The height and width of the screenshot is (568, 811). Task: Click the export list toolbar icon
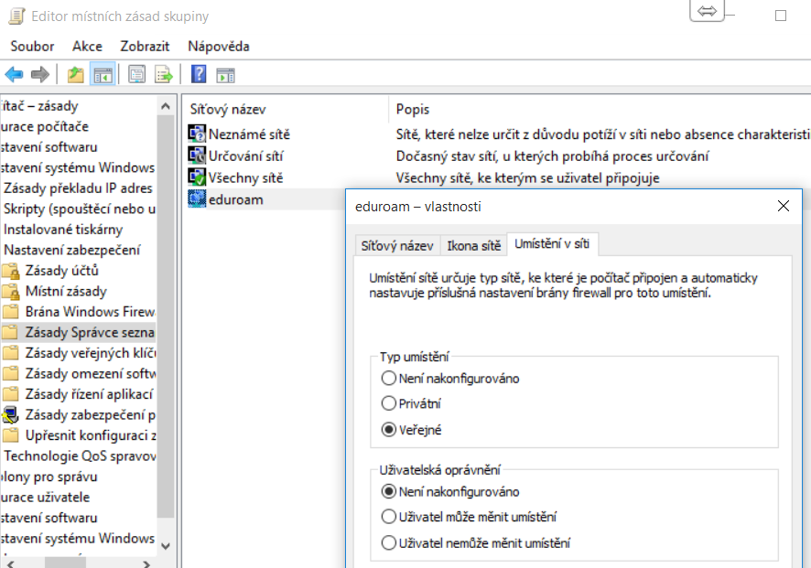click(164, 75)
